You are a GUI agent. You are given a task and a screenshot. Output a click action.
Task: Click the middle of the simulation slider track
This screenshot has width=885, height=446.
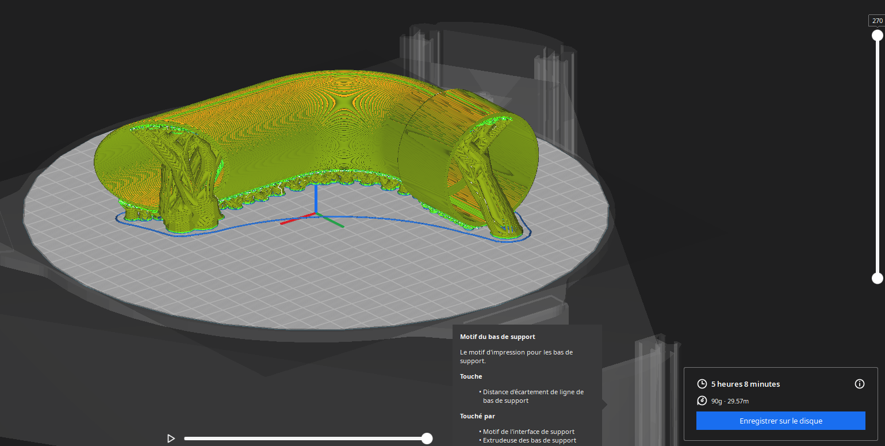(x=305, y=439)
